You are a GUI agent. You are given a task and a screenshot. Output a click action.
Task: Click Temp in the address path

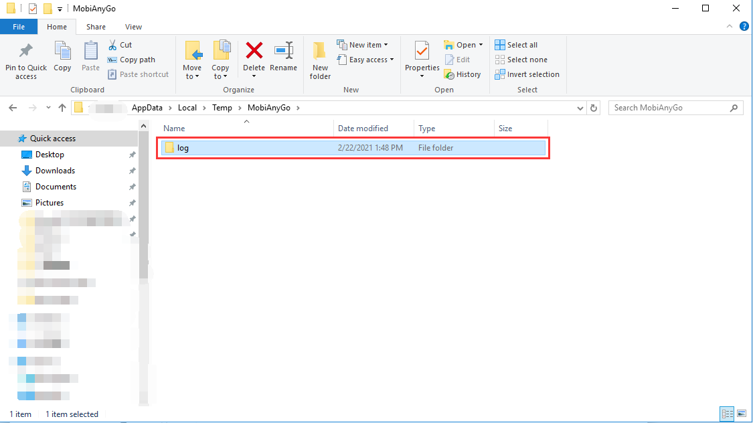(222, 108)
